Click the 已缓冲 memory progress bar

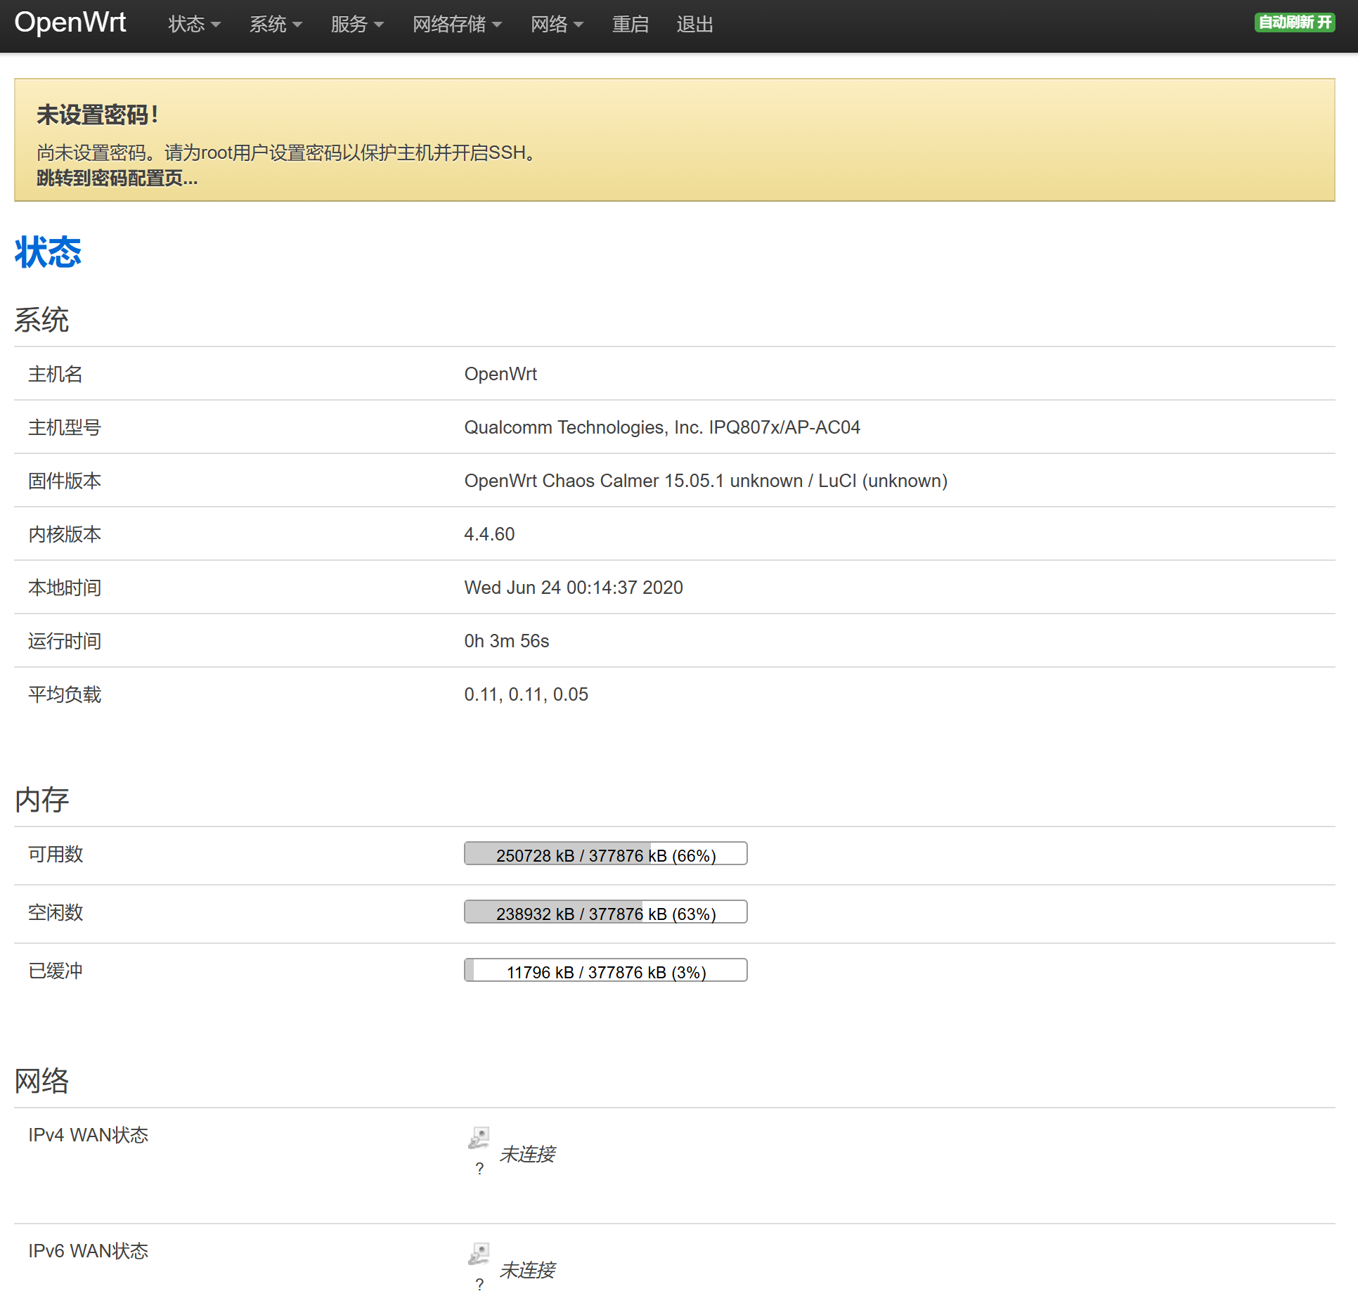(606, 971)
